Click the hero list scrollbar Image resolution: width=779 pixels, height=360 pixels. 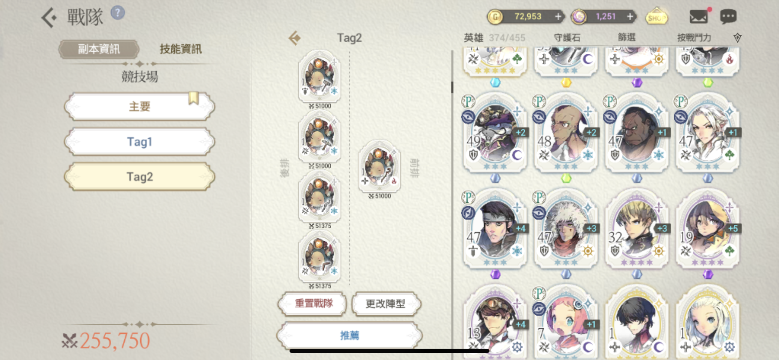pyautogui.click(x=452, y=87)
